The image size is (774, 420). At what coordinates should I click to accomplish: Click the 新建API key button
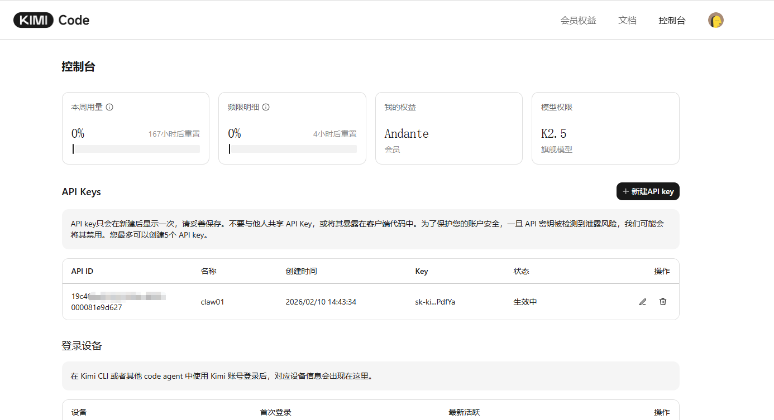(x=648, y=191)
